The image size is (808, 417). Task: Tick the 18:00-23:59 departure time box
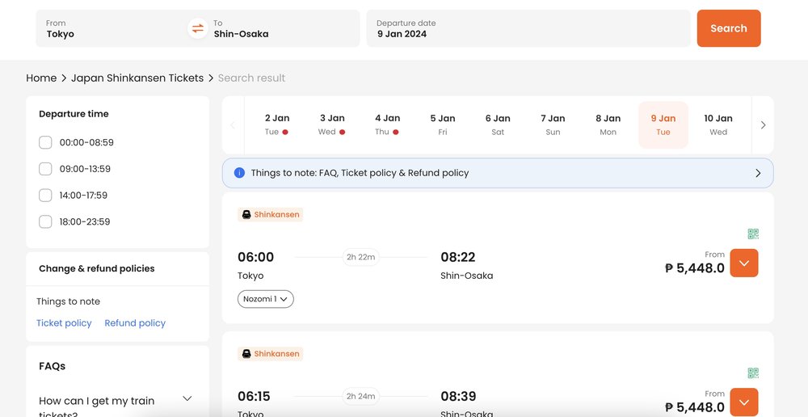pyautogui.click(x=45, y=221)
